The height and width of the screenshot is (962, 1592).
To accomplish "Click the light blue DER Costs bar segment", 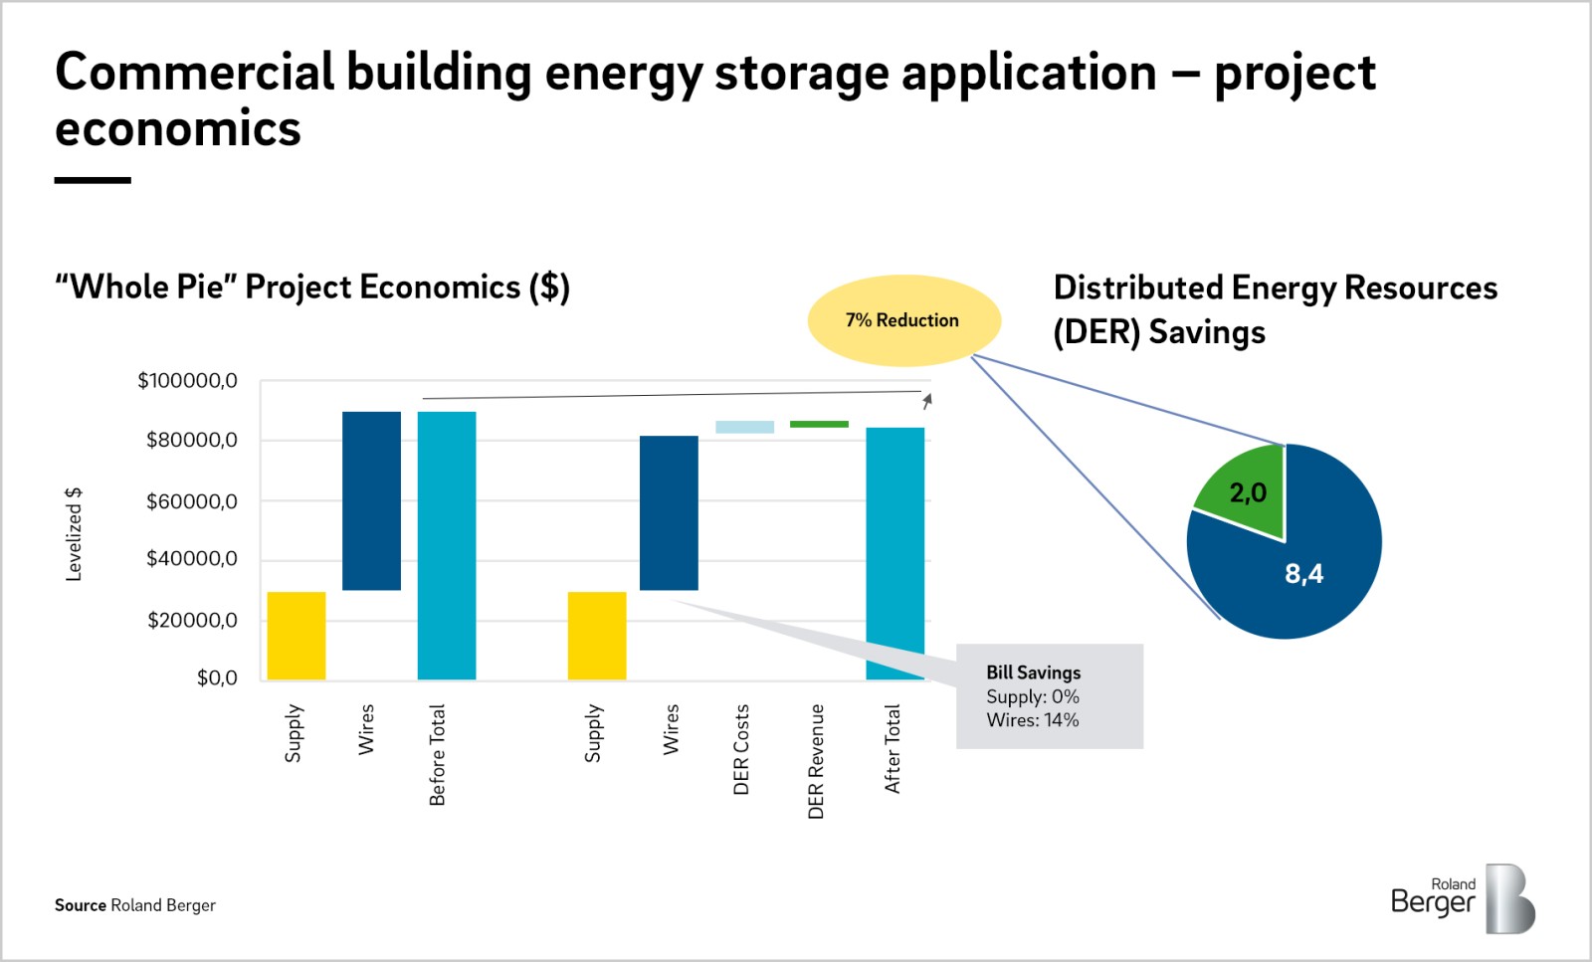I will click(x=743, y=427).
